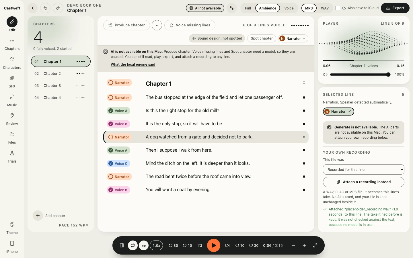Open the dropdown arrow beside Produce chapter
The width and height of the screenshot is (413, 258).
point(157,25)
